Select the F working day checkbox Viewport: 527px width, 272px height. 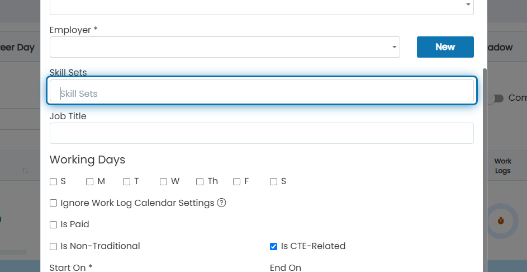(236, 182)
